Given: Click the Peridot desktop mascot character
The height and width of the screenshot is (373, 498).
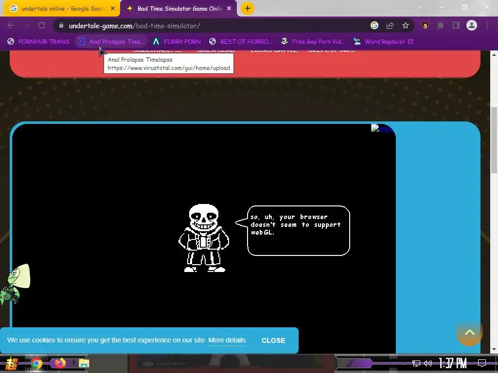Looking at the screenshot, I should [15, 284].
